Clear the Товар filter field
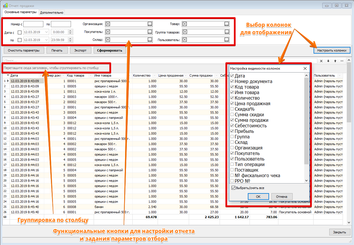The image size is (354, 245). pyautogui.click(x=185, y=24)
